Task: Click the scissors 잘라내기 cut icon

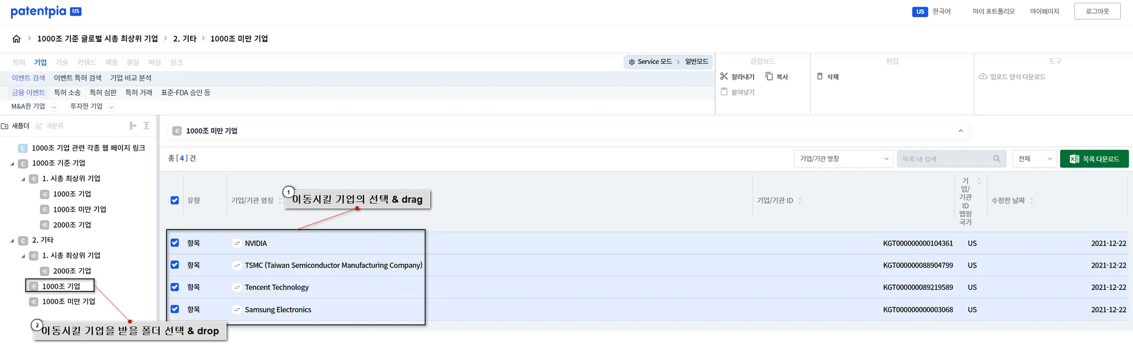Action: [x=724, y=76]
